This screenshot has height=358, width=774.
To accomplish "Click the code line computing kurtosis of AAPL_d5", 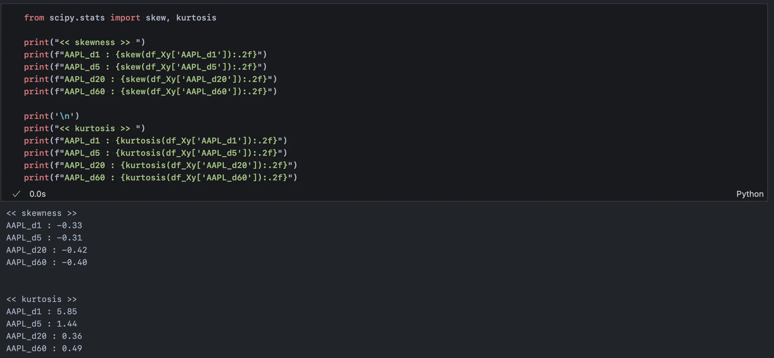I will pos(155,153).
